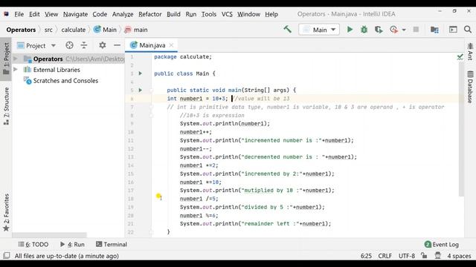
Task: Open the VCS menu
Action: pos(227,14)
